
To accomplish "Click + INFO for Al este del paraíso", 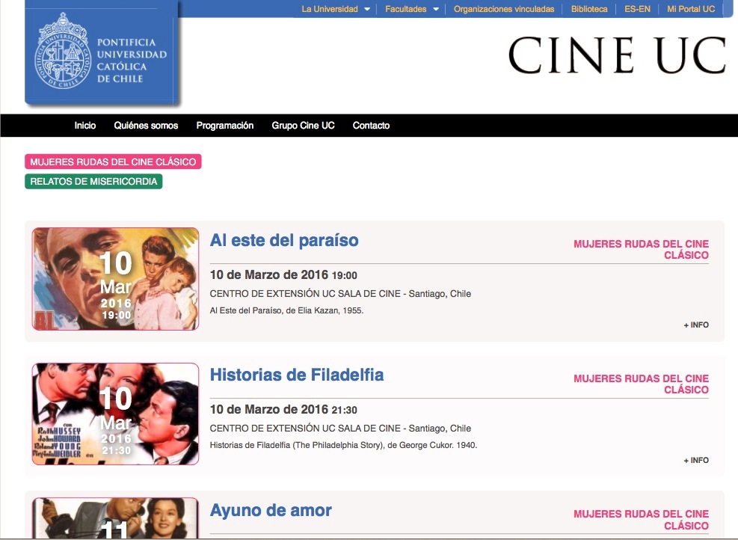I will [x=695, y=325].
